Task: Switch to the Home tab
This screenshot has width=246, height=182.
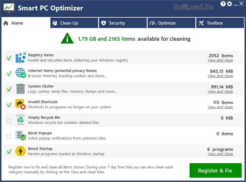Action: pyautogui.click(x=26, y=23)
